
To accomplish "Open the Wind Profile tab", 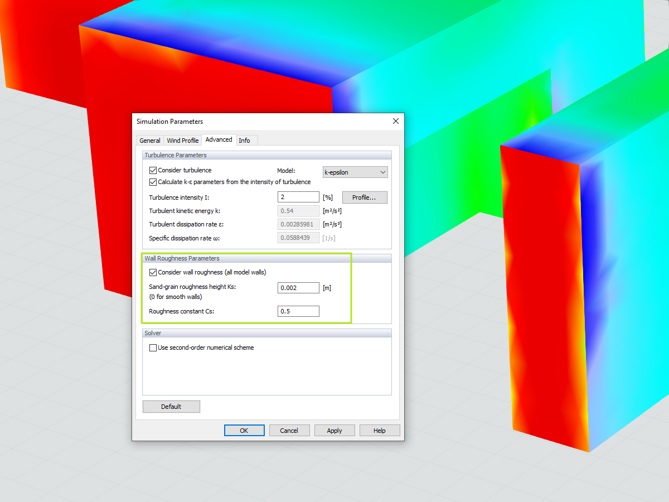I will click(182, 140).
